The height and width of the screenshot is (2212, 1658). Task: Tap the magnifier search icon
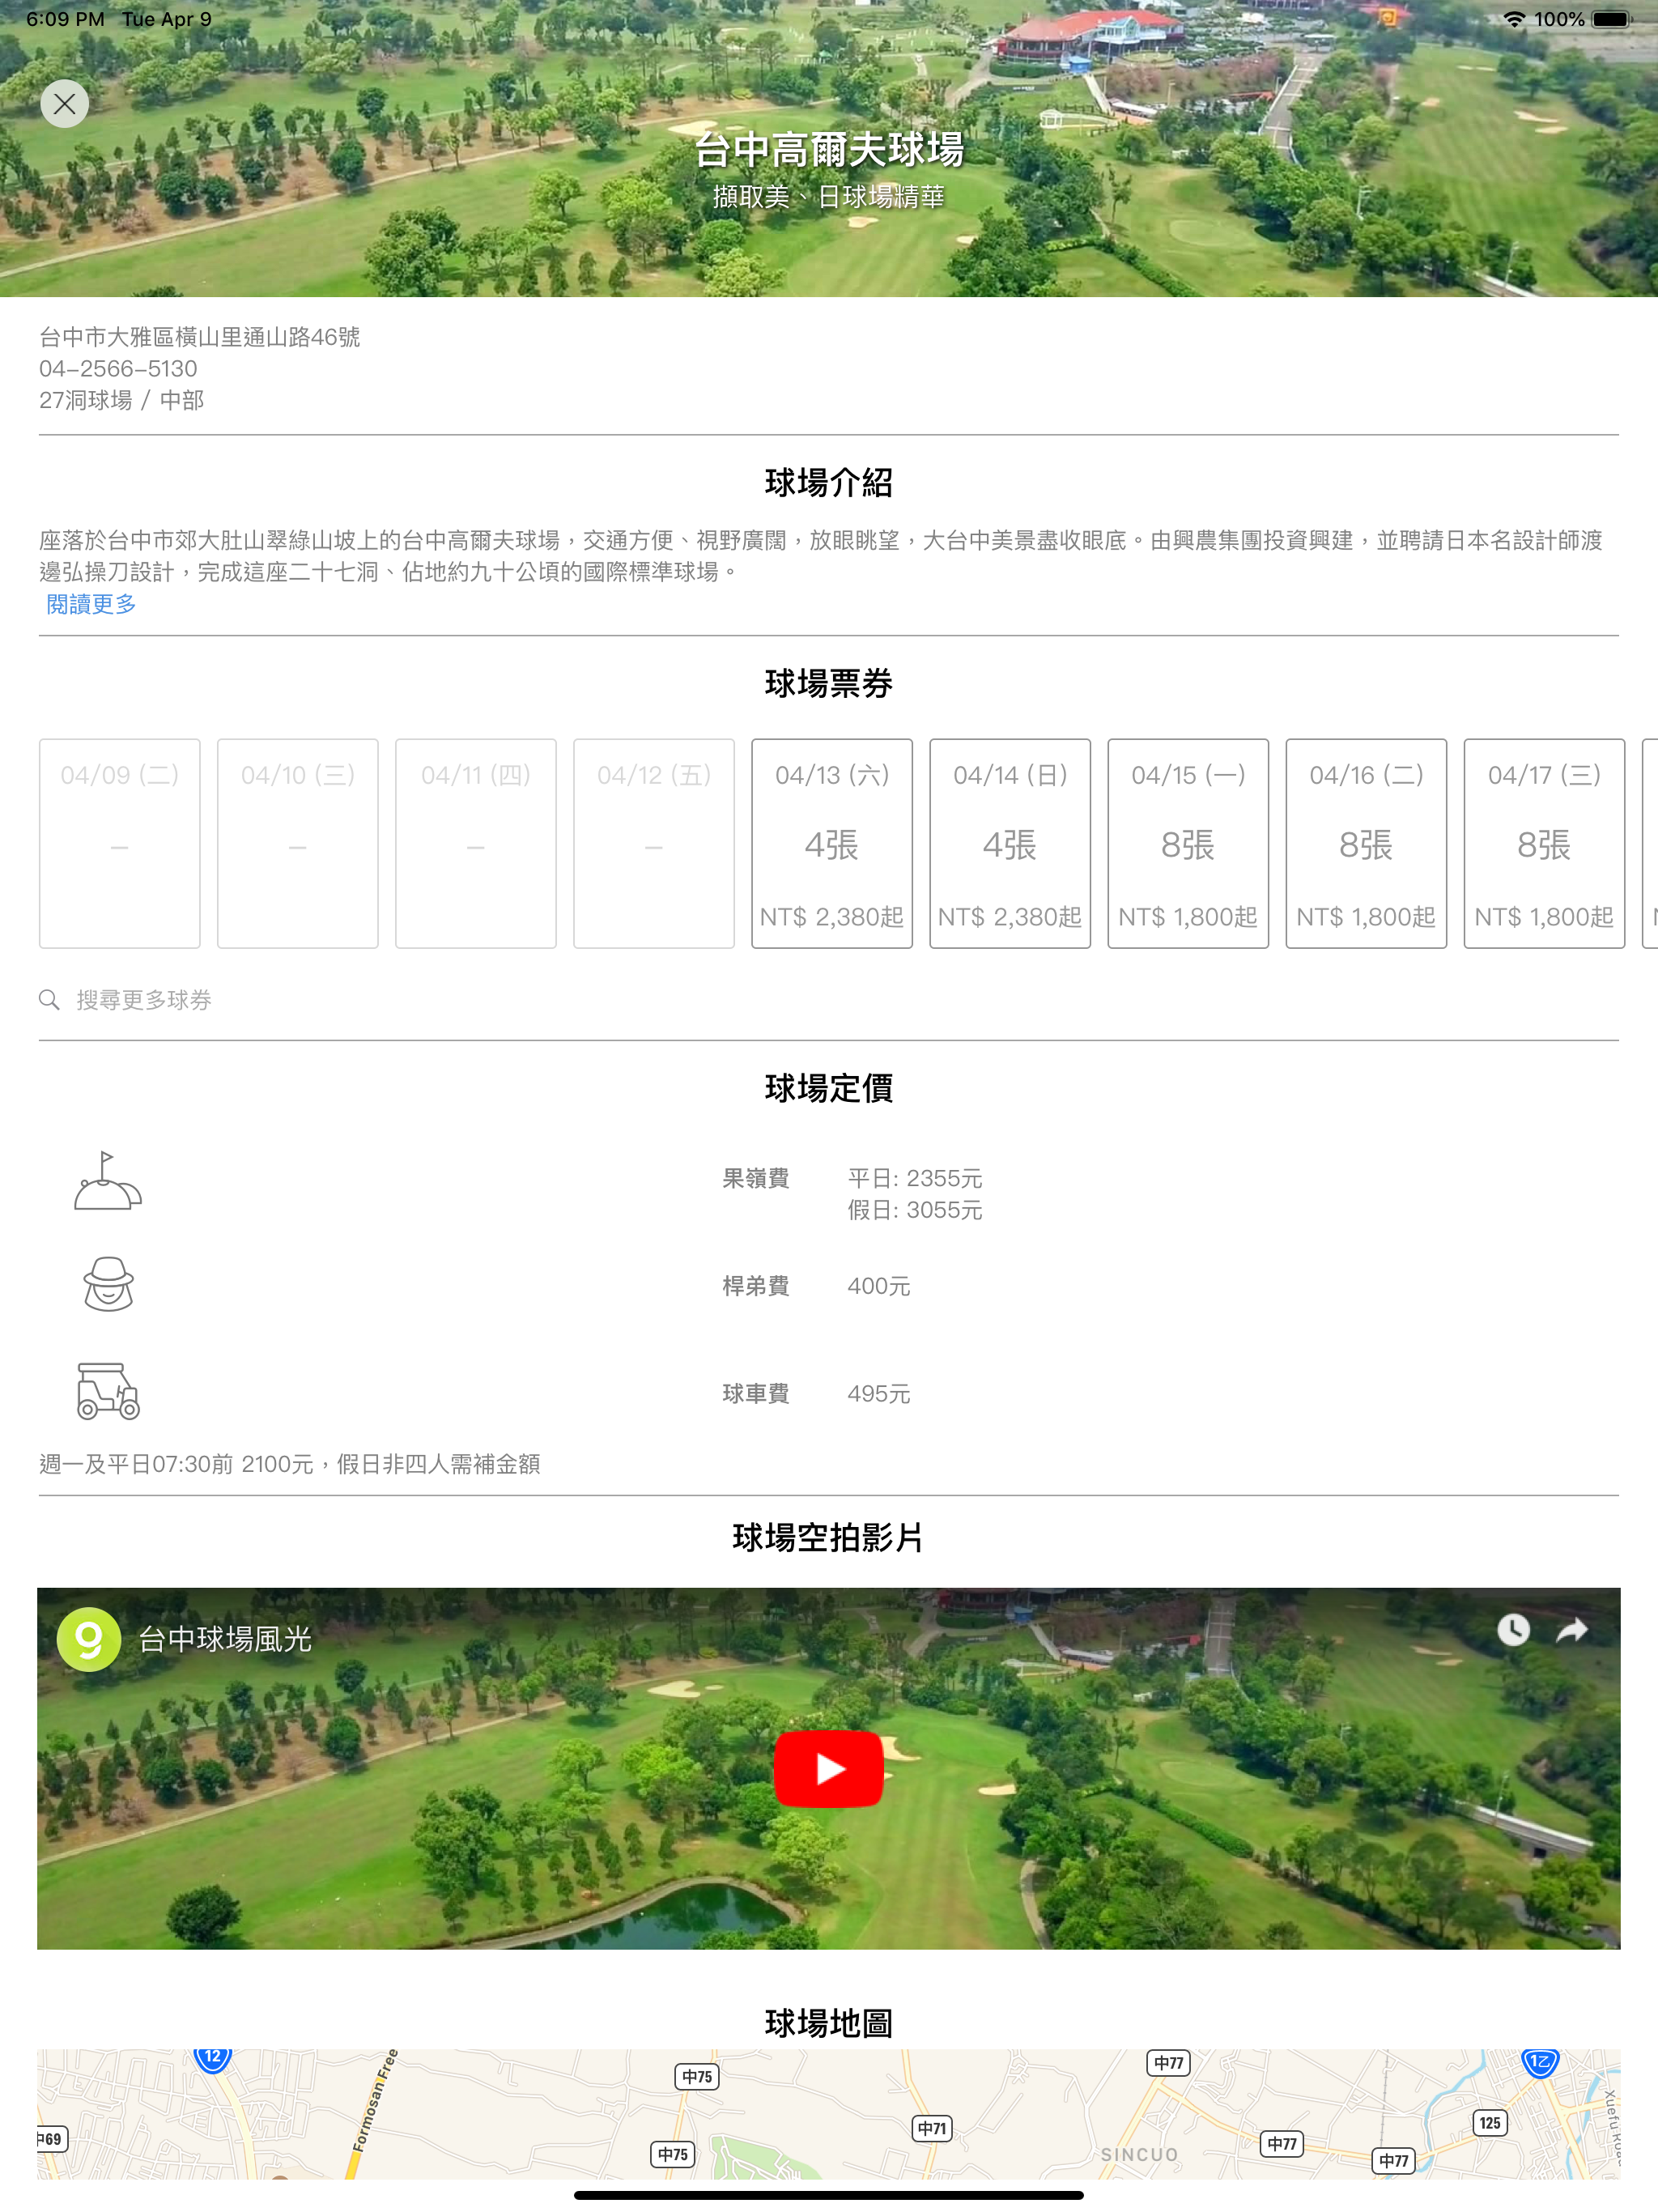(49, 1000)
